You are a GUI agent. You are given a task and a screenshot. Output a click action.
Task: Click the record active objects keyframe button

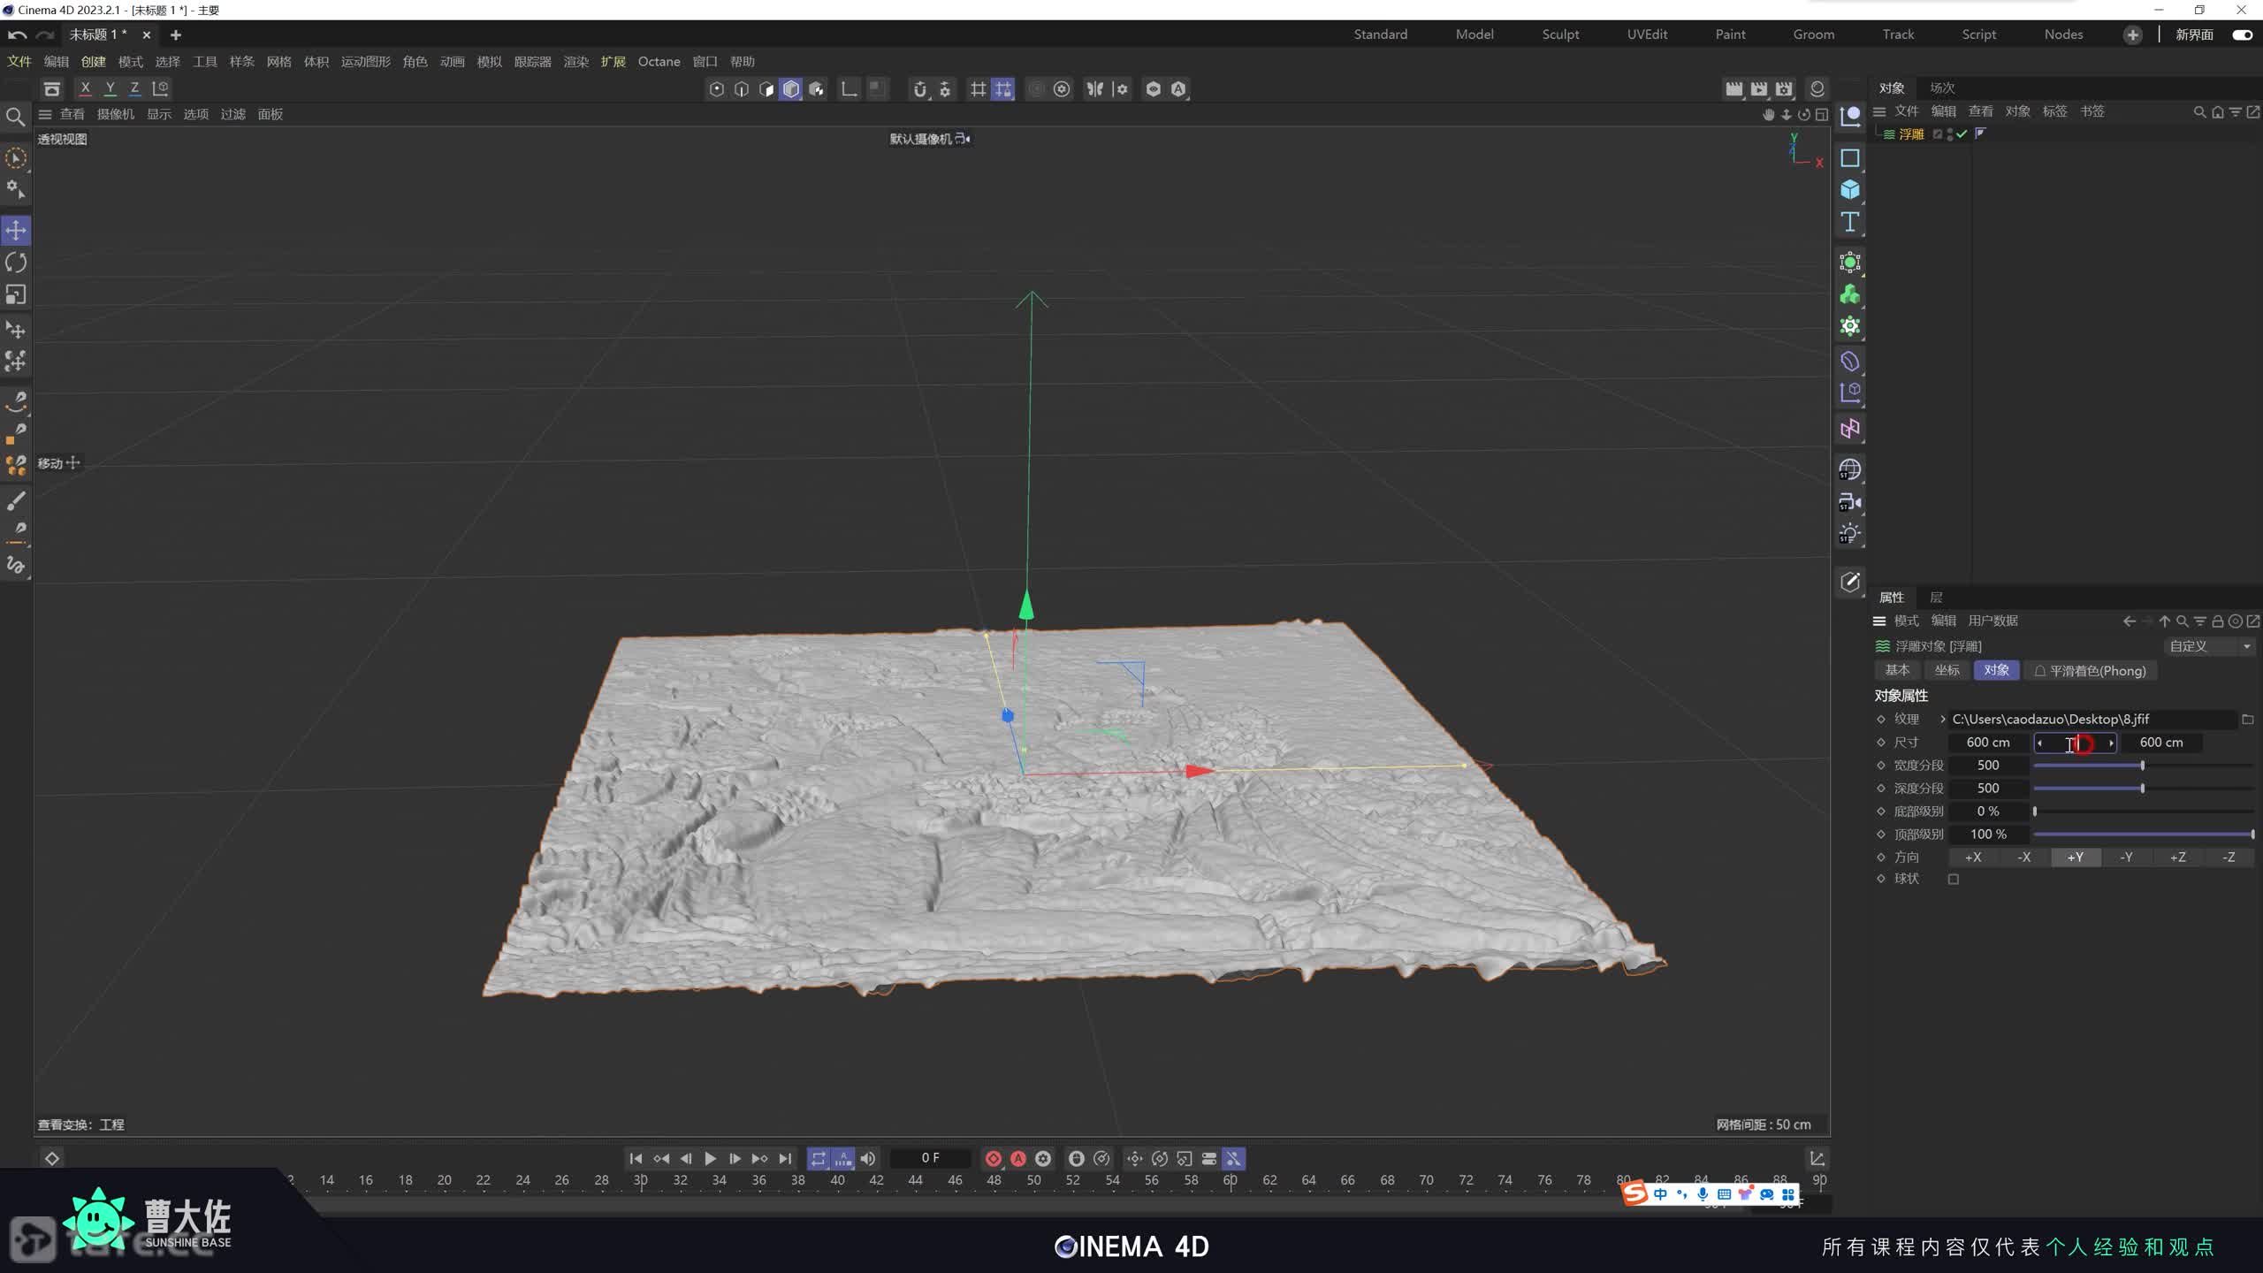click(x=993, y=1158)
